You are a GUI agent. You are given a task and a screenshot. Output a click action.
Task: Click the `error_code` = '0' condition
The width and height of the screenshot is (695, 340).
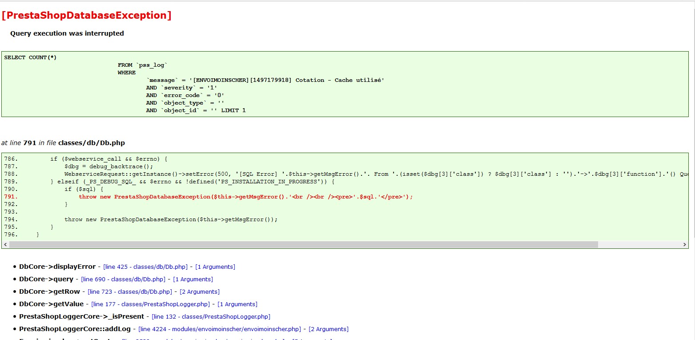click(x=185, y=95)
